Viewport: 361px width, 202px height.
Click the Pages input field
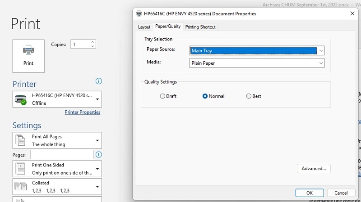[62, 155]
